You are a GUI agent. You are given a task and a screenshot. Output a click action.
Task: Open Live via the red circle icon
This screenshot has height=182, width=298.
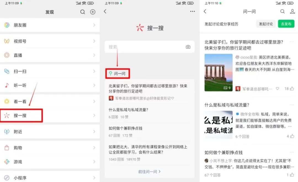pyautogui.click(x=7, y=55)
